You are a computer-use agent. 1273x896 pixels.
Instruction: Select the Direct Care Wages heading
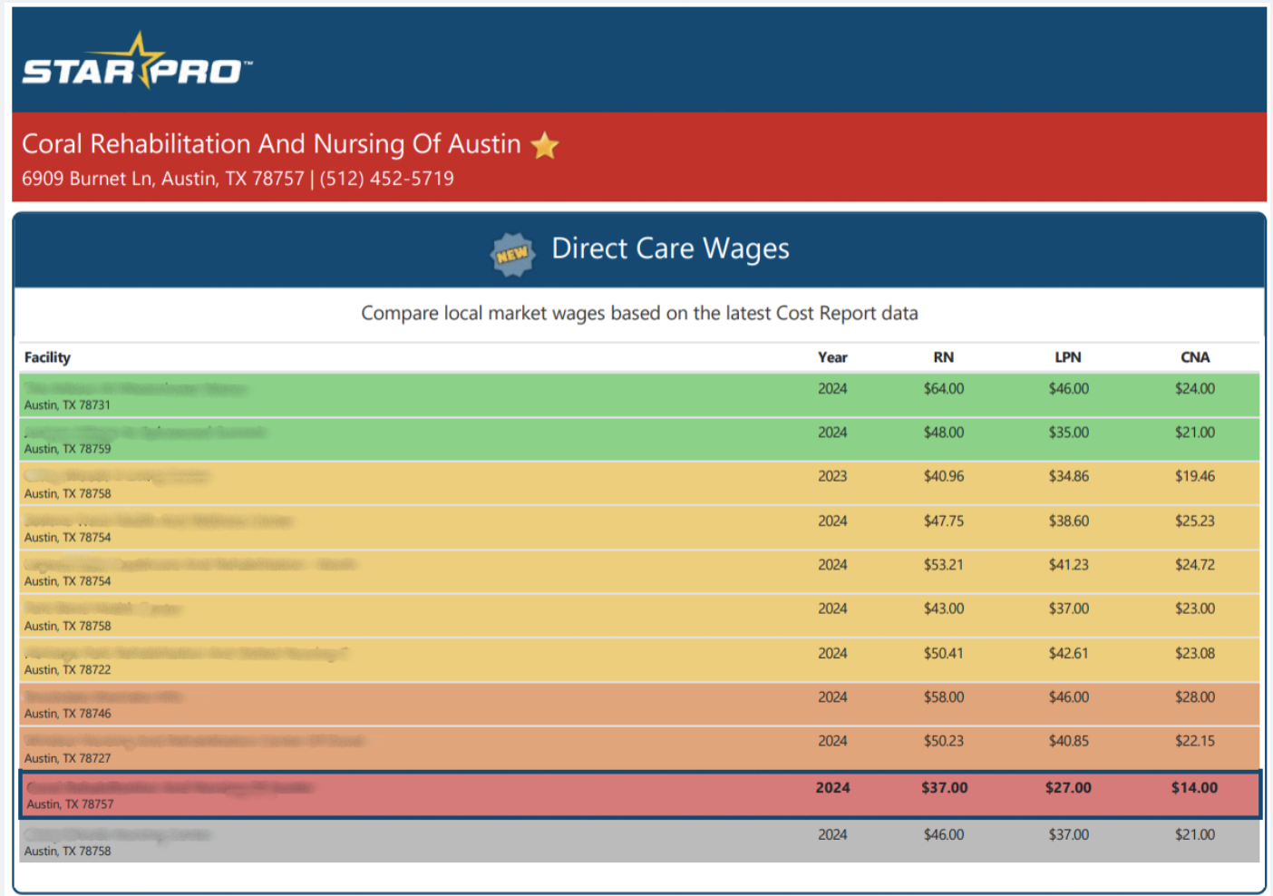pos(670,248)
